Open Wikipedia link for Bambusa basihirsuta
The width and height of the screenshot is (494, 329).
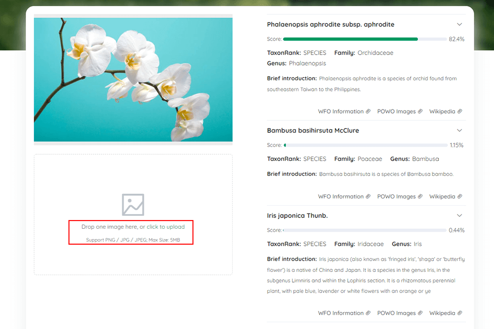tap(446, 196)
